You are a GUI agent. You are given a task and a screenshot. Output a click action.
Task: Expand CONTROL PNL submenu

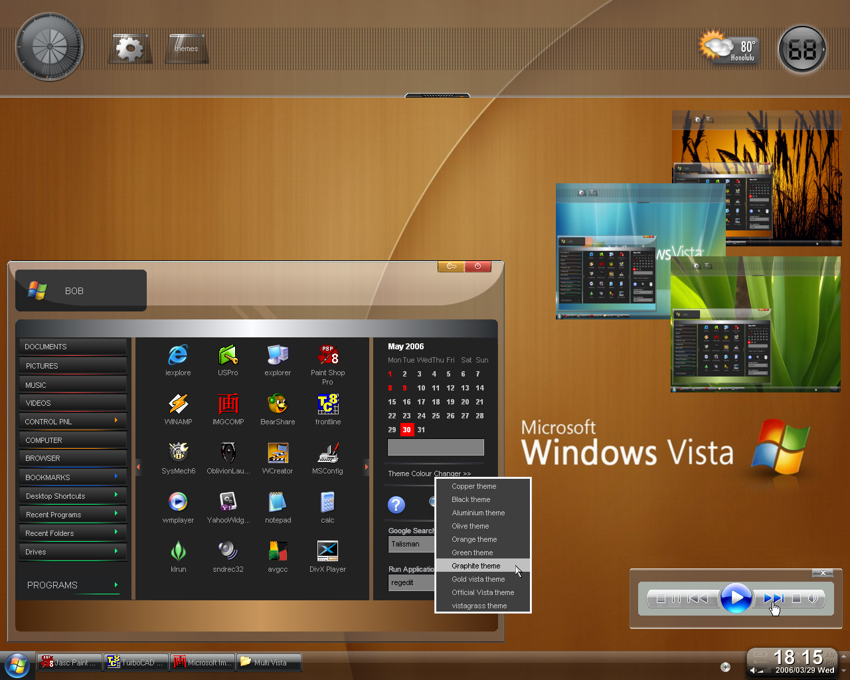72,421
